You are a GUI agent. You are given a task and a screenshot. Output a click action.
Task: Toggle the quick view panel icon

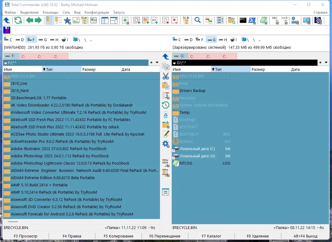click(94, 21)
